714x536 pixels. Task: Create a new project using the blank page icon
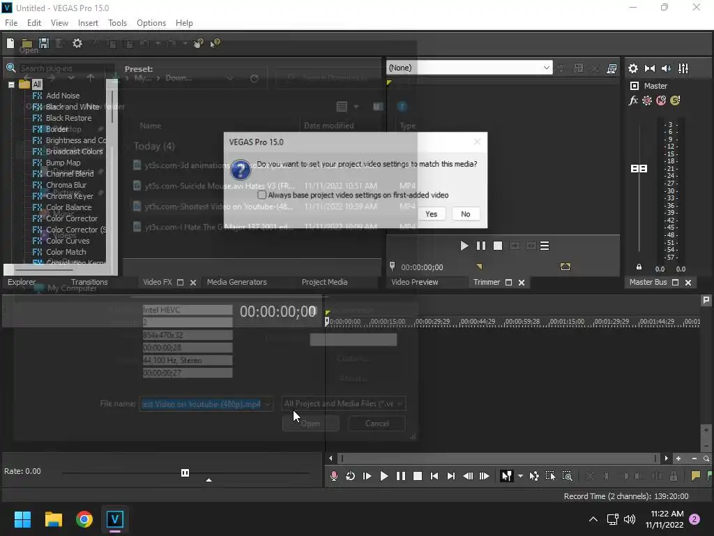10,43
